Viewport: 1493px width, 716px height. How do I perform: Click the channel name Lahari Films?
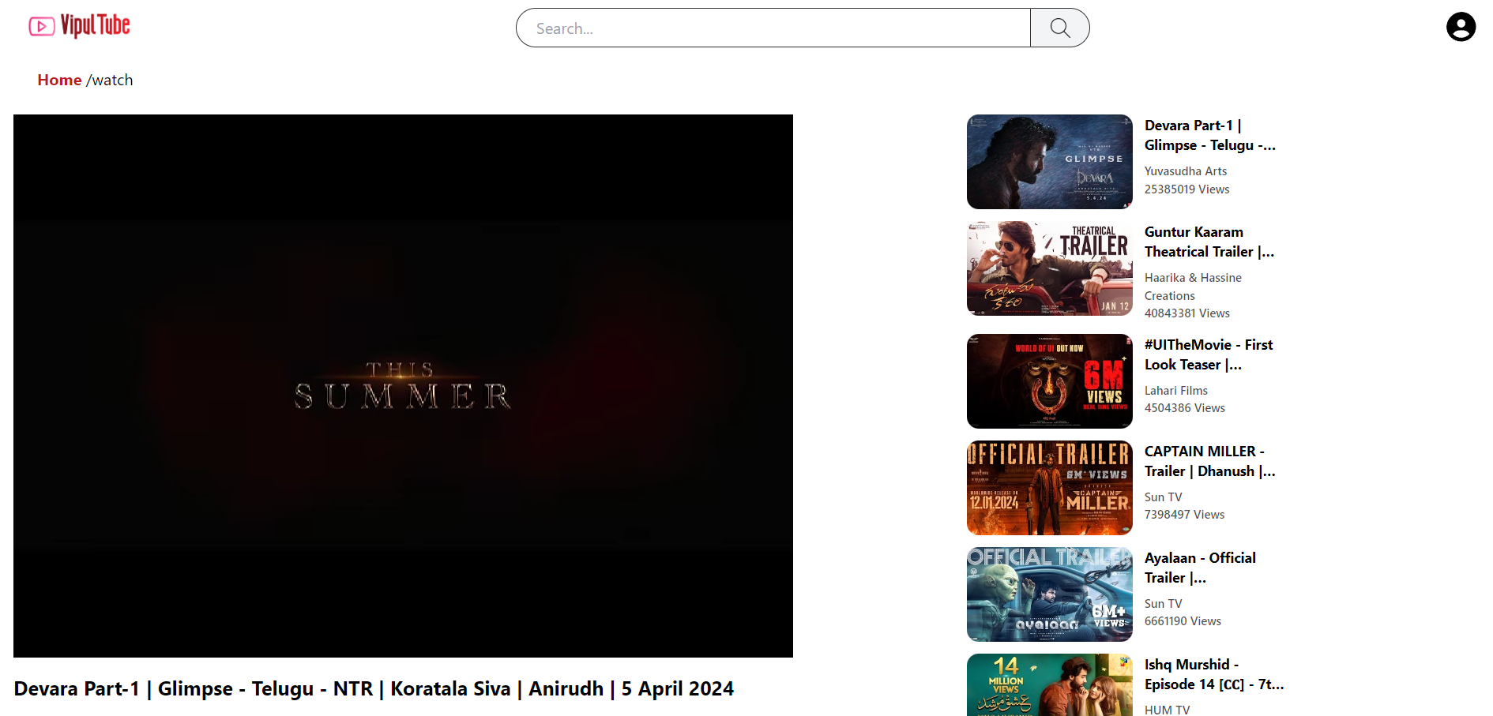1176,391
